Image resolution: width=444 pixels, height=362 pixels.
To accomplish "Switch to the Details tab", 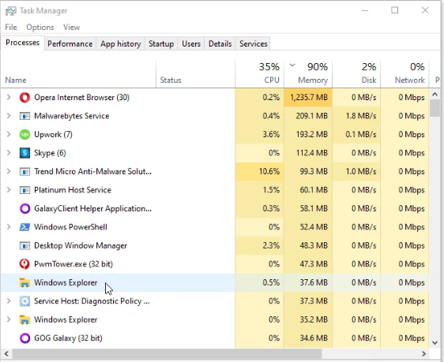I will click(220, 44).
